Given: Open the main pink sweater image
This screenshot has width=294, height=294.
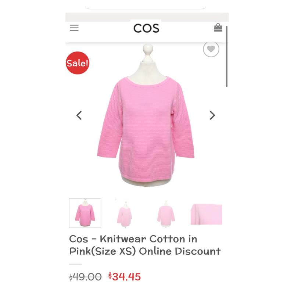Looking at the screenshot, I should pos(146,115).
